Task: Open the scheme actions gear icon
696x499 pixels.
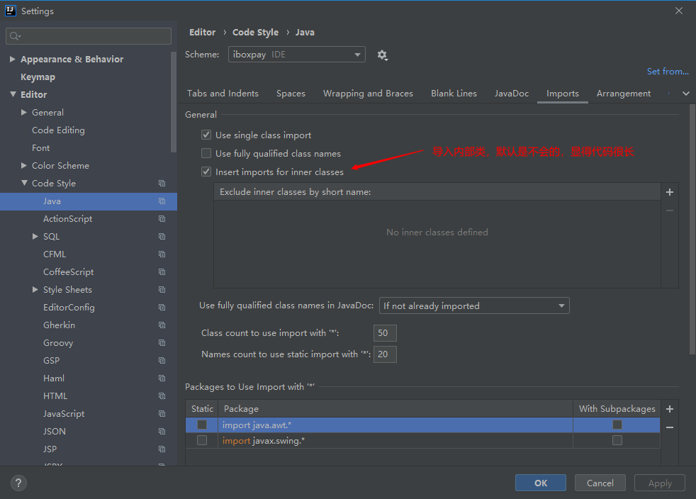Action: [382, 55]
